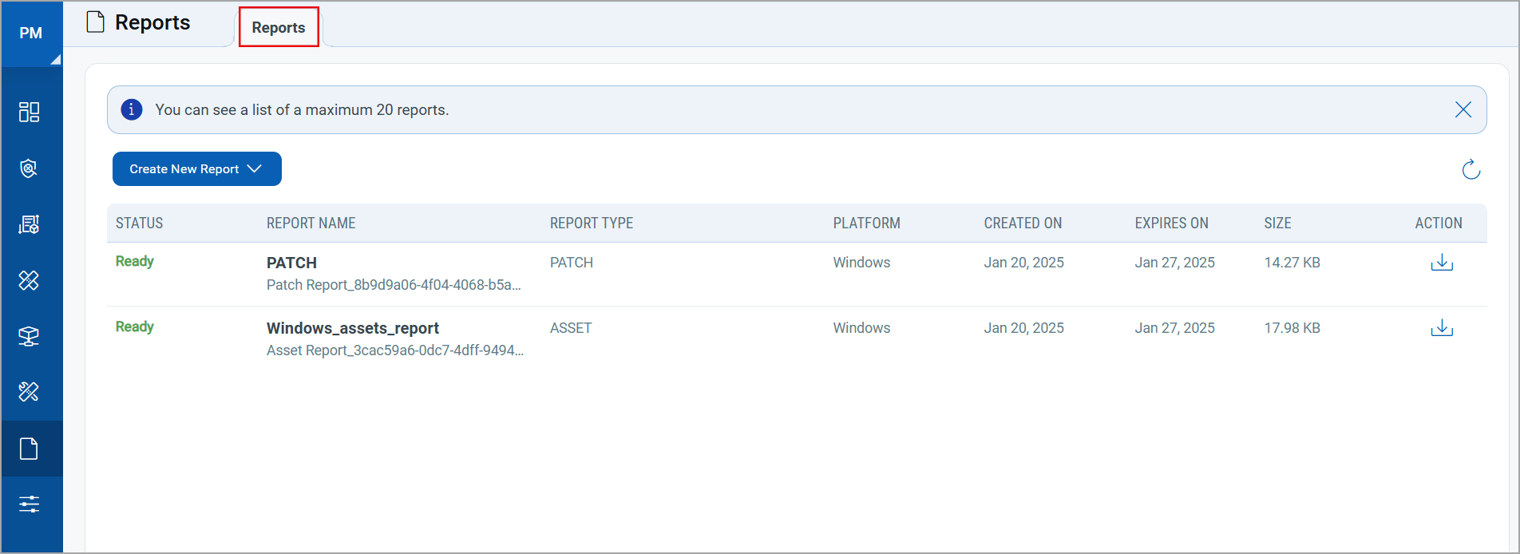The width and height of the screenshot is (1520, 554).
Task: Click Ready status of PATCH report
Action: coord(135,262)
